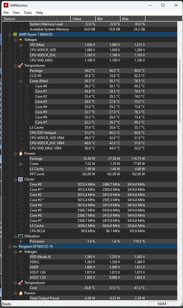Expand the Processor utilization row
The image size is (183, 308).
click(21, 242)
